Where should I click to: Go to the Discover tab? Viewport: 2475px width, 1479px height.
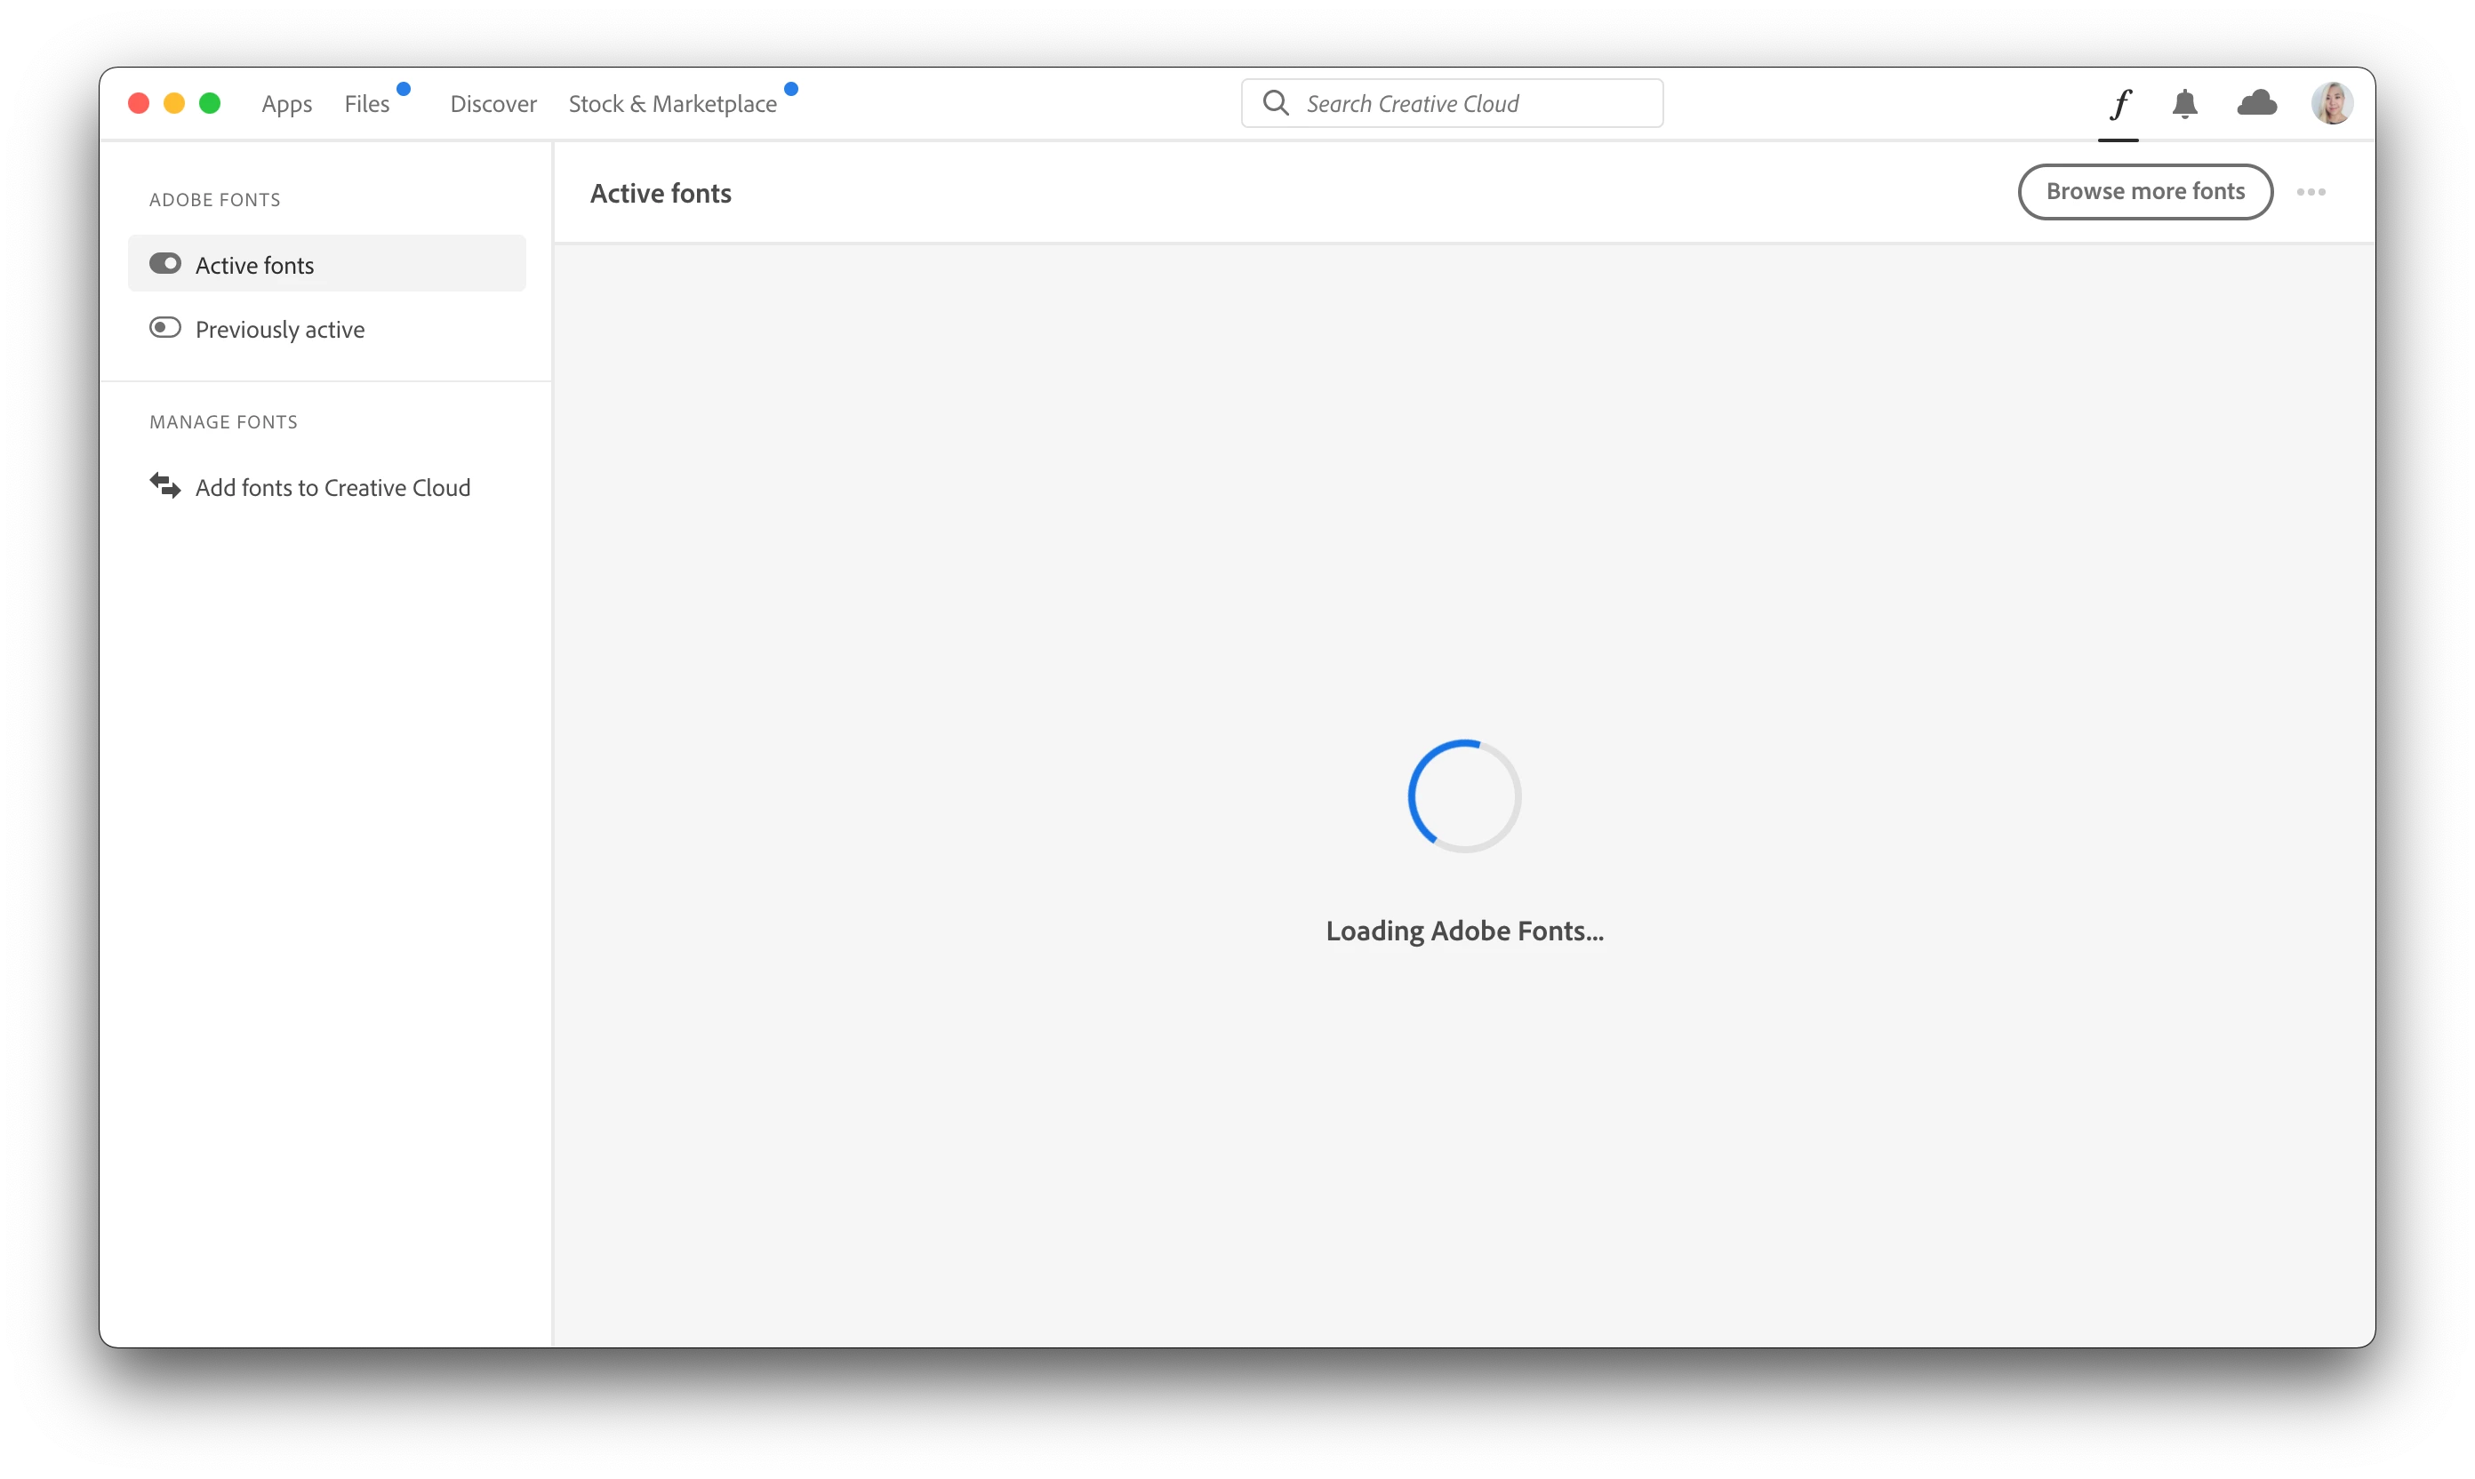pos(493,105)
